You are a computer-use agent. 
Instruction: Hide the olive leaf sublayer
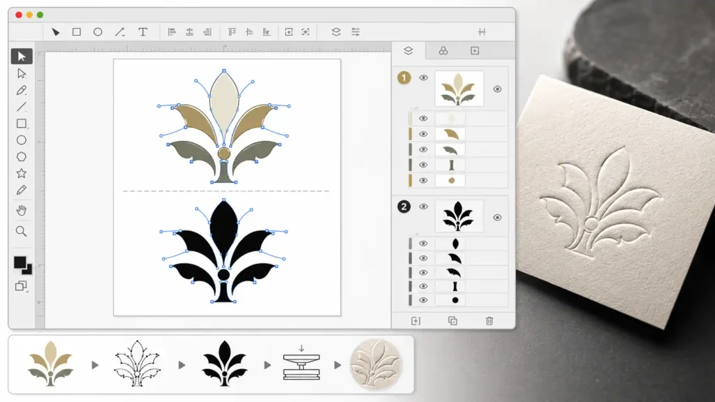tap(424, 149)
